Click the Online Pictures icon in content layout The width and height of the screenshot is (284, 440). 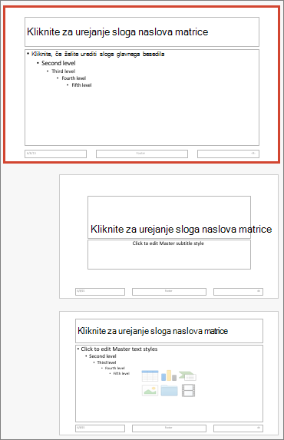(x=169, y=390)
